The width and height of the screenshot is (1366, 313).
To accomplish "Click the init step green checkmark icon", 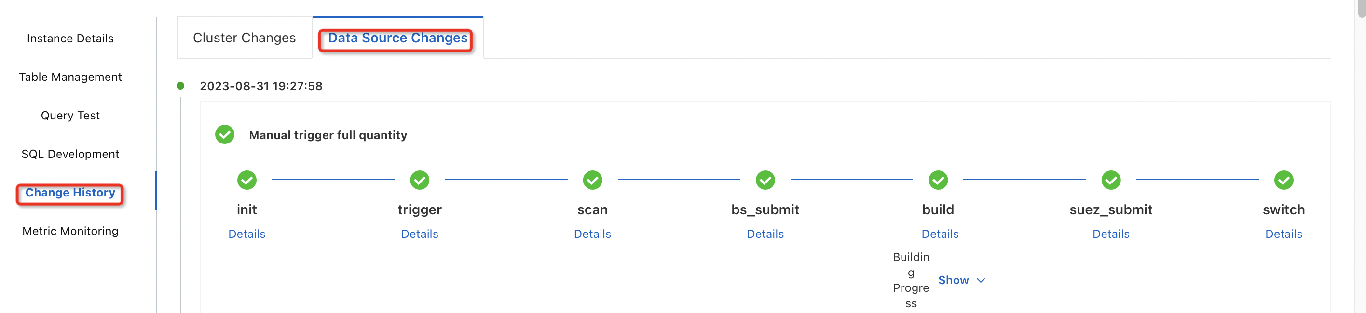I will click(246, 180).
